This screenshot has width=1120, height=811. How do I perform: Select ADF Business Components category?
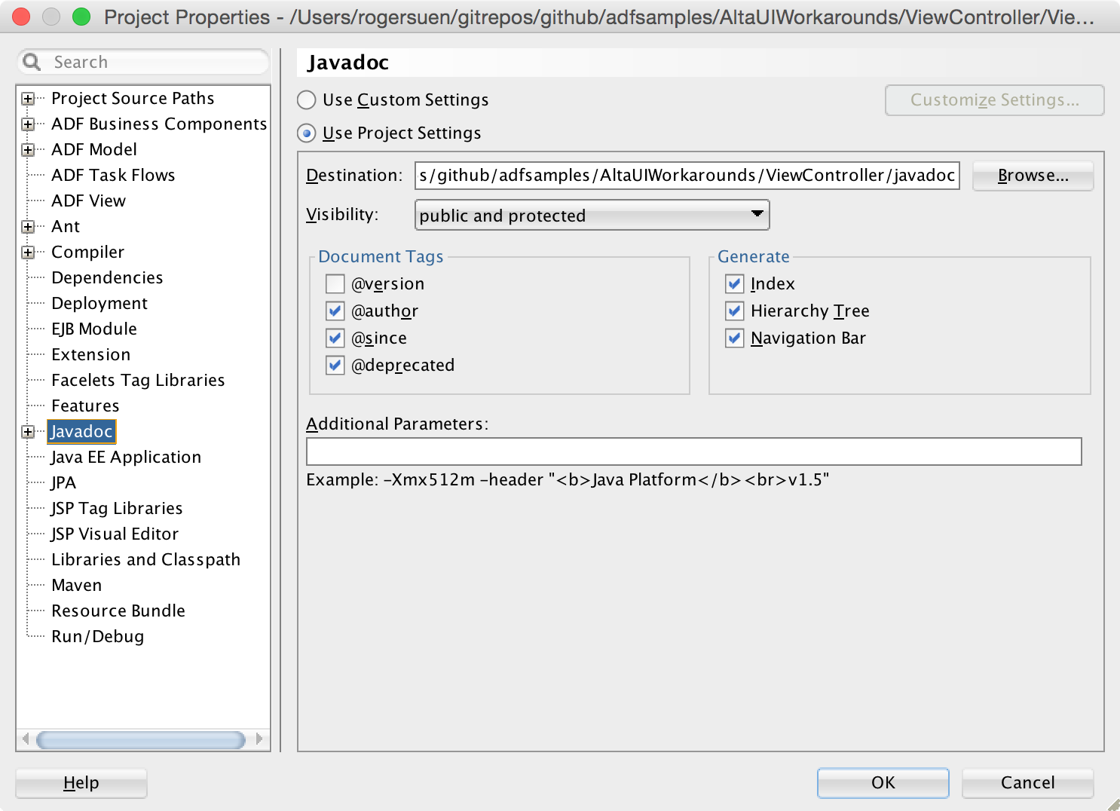(159, 124)
